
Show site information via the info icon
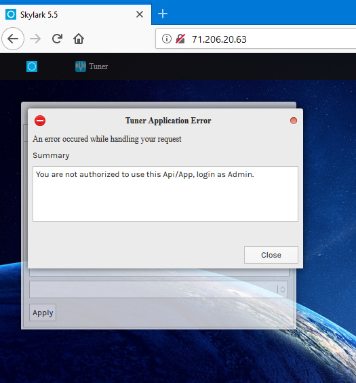pos(167,39)
